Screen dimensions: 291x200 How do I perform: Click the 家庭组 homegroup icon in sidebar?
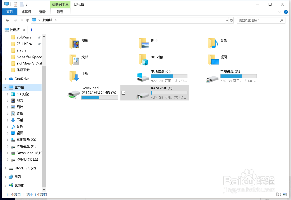(11, 185)
